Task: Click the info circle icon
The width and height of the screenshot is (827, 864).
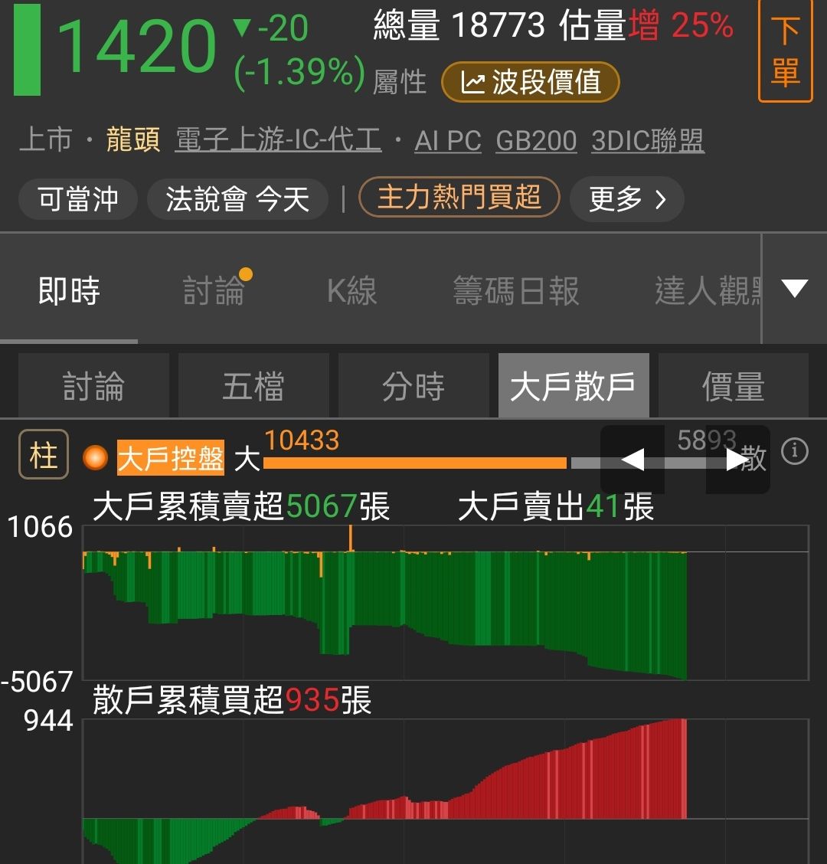Action: (794, 452)
